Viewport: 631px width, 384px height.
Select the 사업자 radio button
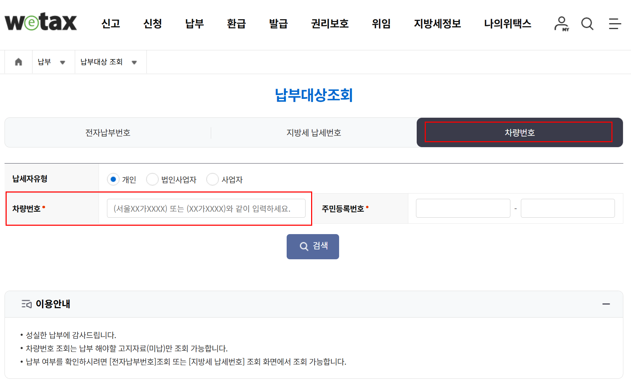213,179
